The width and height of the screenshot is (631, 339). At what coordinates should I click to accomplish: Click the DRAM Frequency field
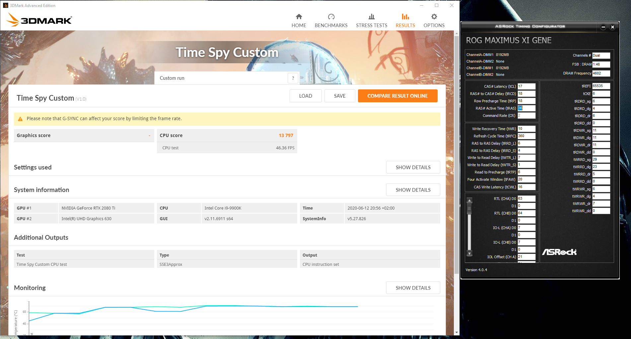click(601, 73)
